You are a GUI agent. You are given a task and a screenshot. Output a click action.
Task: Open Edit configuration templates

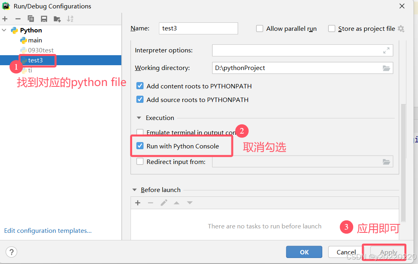tap(47, 230)
